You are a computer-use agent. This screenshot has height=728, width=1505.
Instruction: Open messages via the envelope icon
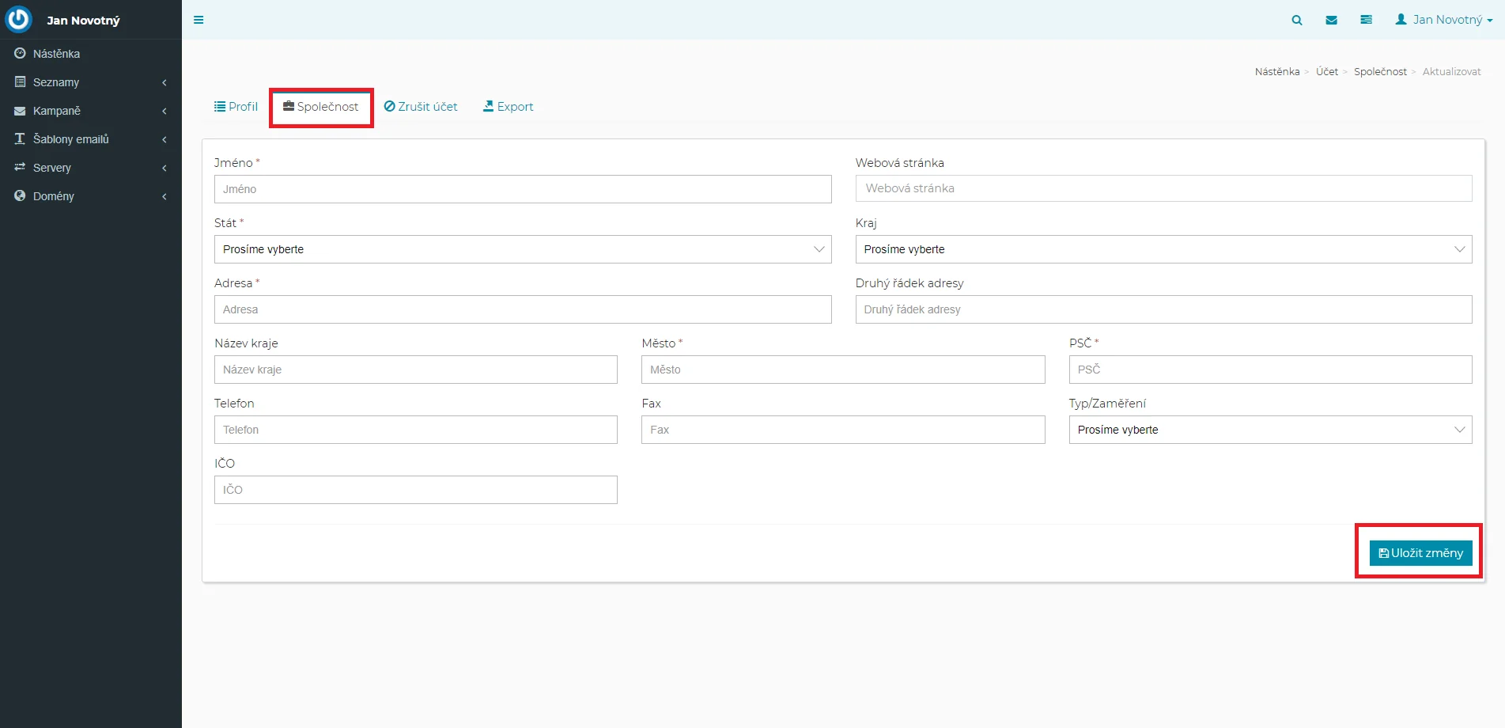pyautogui.click(x=1331, y=20)
